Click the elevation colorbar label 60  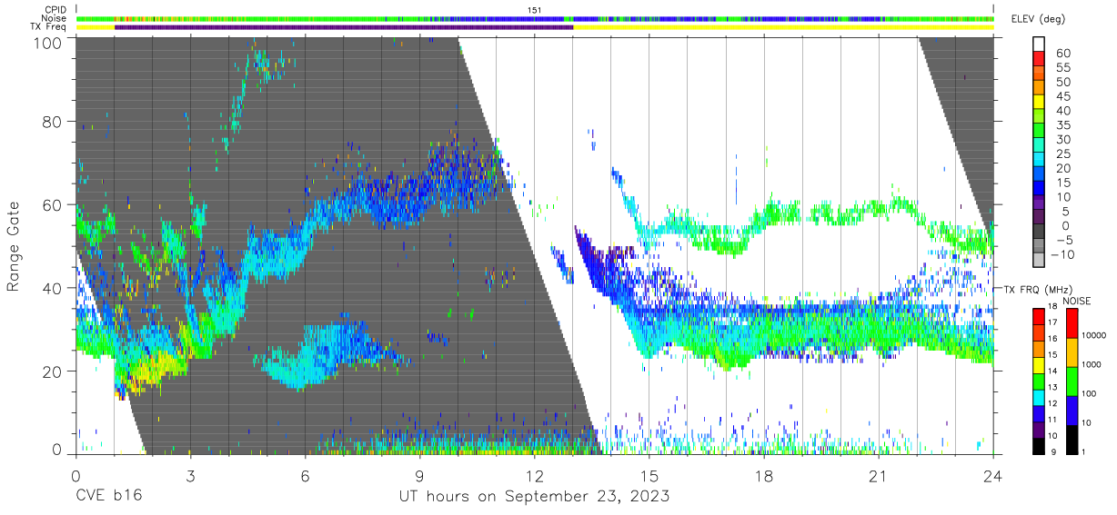[x=1062, y=54]
